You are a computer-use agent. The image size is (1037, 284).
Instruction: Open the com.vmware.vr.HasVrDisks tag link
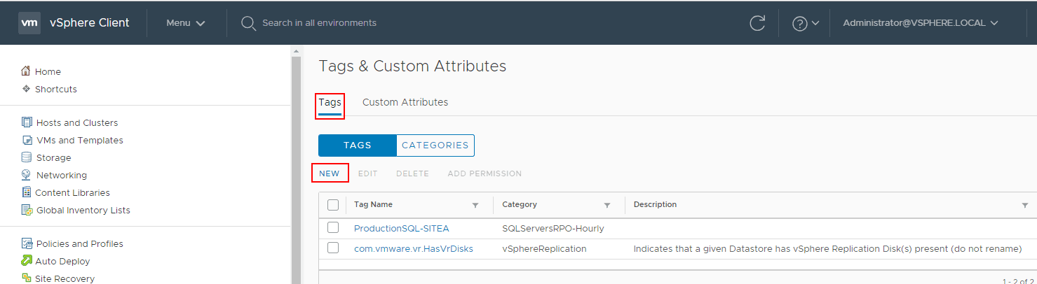[x=414, y=248]
